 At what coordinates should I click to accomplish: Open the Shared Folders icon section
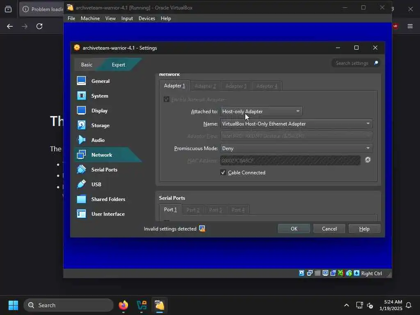tap(82, 199)
